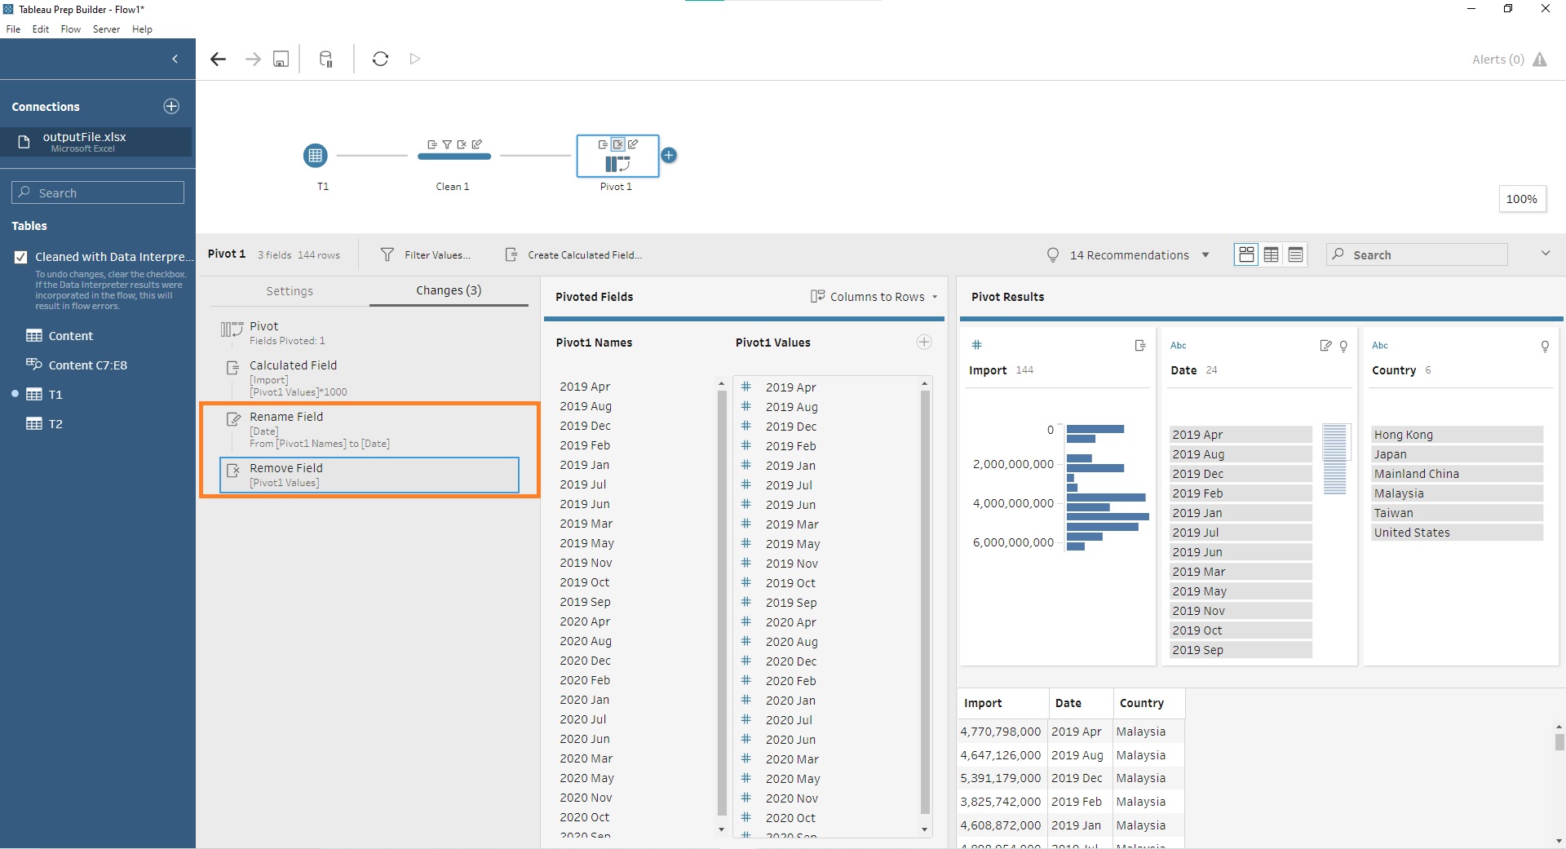The image size is (1566, 849).
Task: Switch to the Changes (3) tab
Action: pyautogui.click(x=449, y=290)
